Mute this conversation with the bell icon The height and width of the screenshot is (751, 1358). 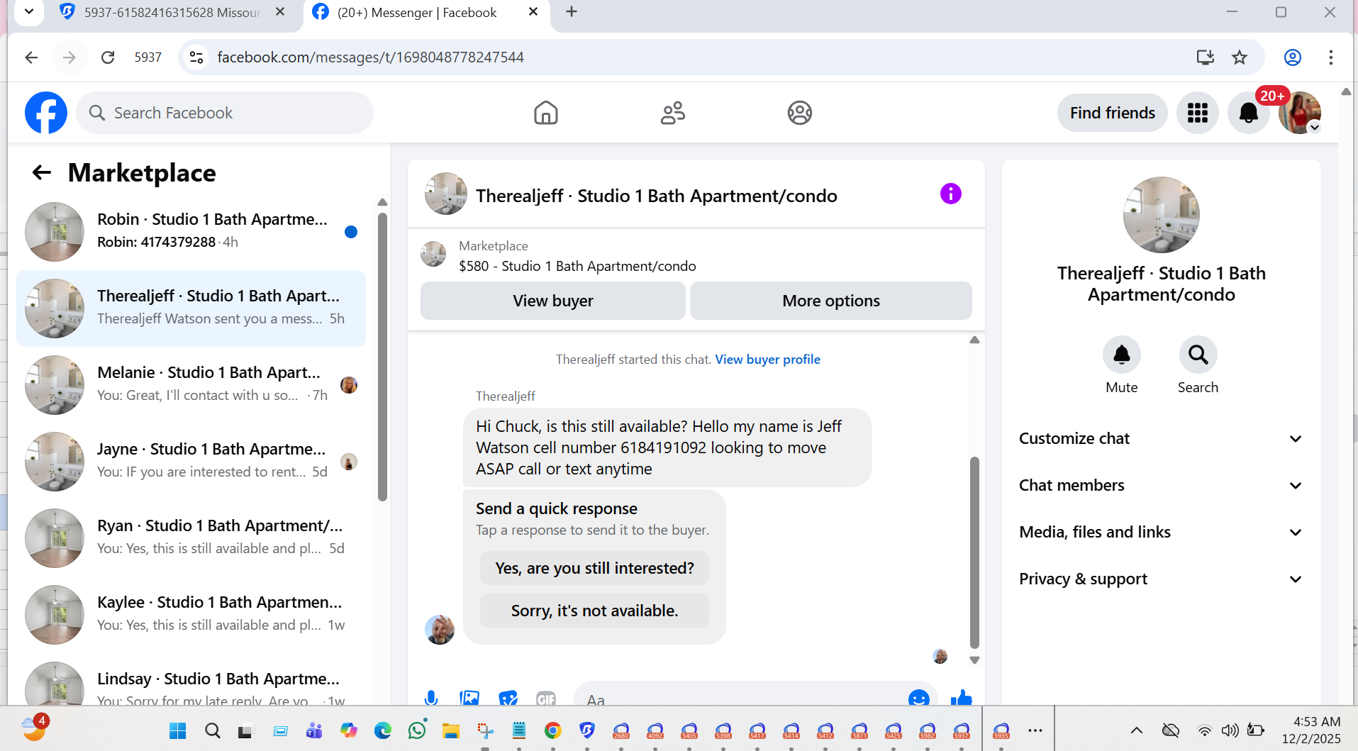point(1121,355)
